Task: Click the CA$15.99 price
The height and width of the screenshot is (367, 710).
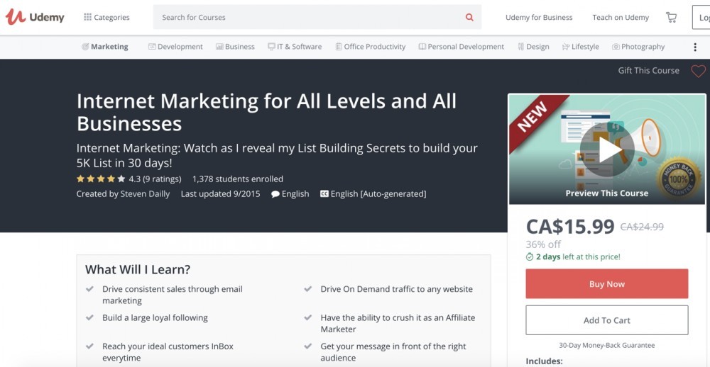Action: (x=570, y=227)
